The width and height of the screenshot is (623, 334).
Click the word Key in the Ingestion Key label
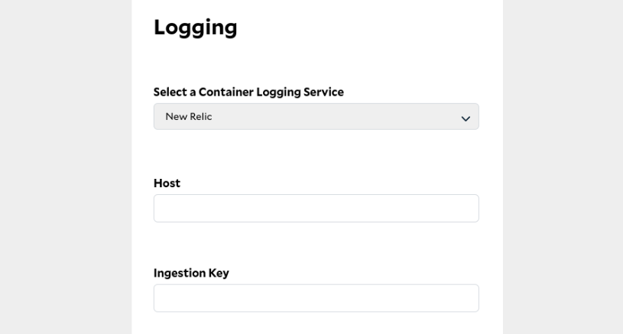click(219, 273)
